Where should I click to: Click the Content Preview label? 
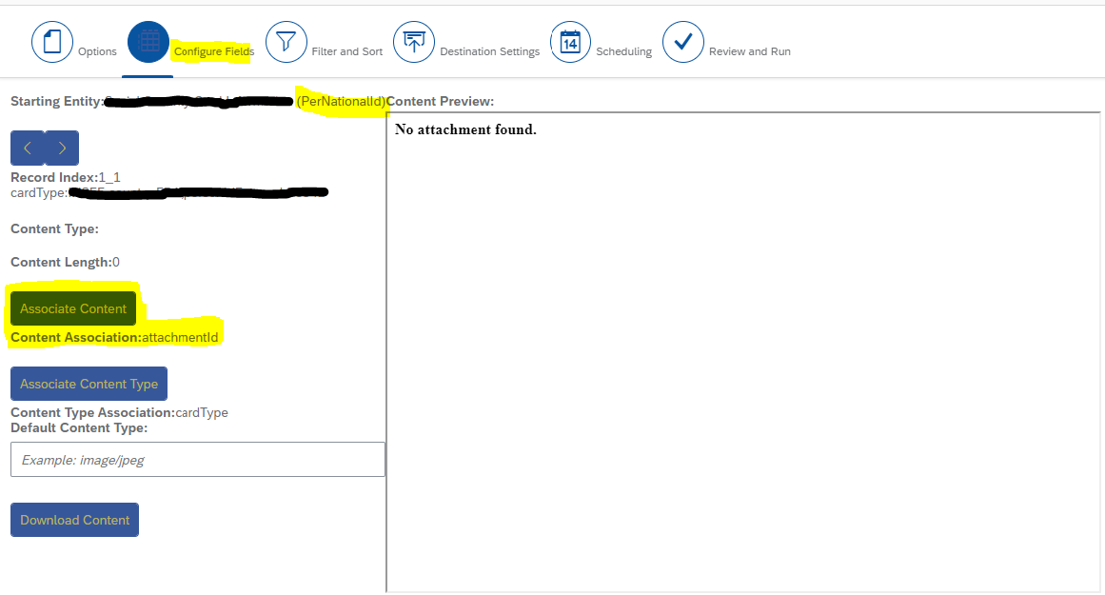click(441, 102)
